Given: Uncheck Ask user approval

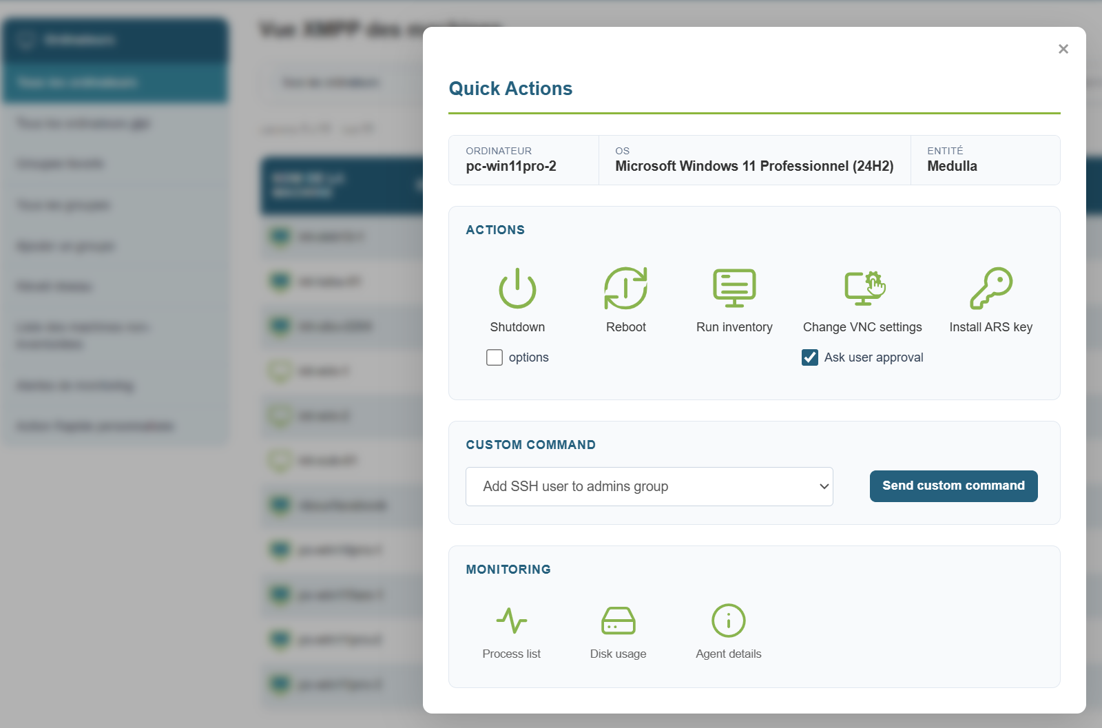Looking at the screenshot, I should [x=810, y=357].
